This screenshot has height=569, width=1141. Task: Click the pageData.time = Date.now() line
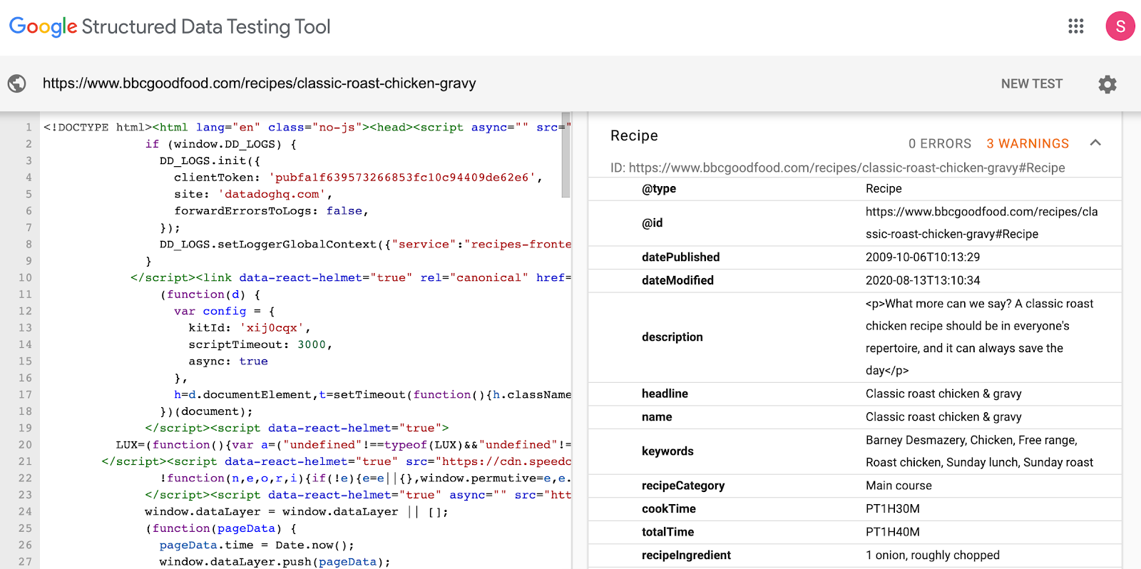click(x=257, y=545)
